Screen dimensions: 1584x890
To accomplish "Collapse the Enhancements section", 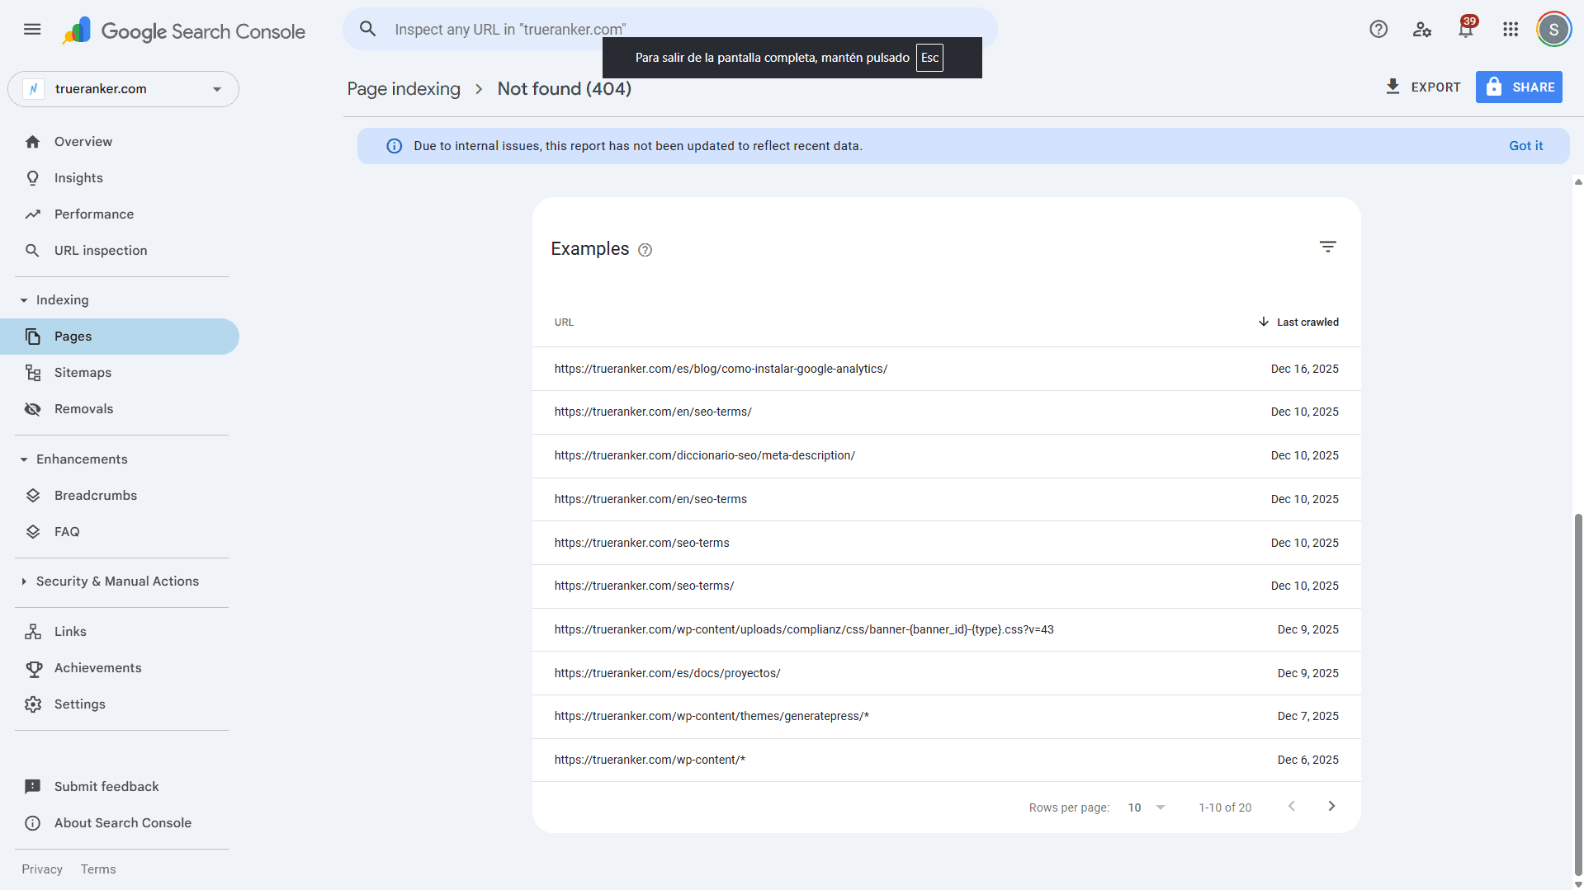I will tap(24, 459).
